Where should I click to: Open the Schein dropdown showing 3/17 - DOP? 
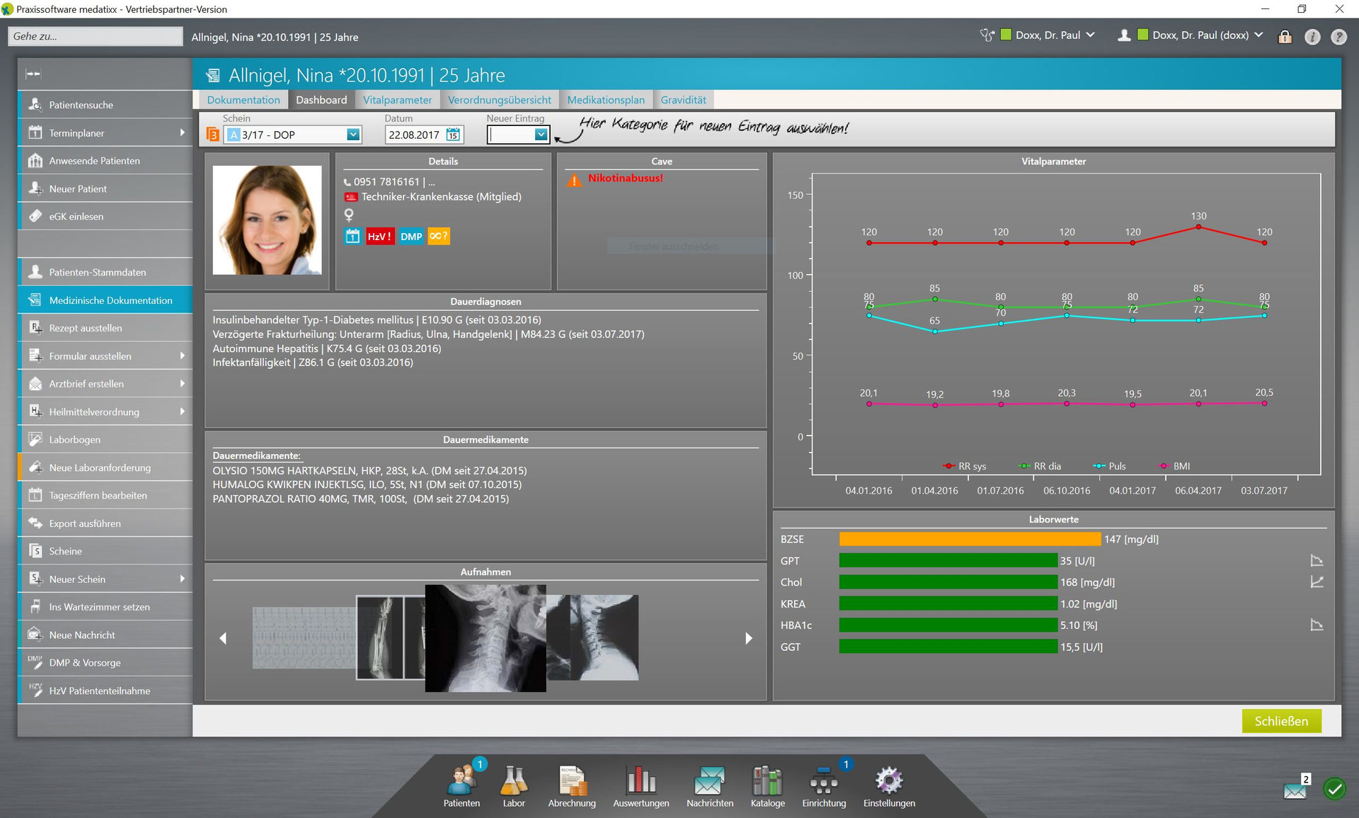click(x=352, y=134)
